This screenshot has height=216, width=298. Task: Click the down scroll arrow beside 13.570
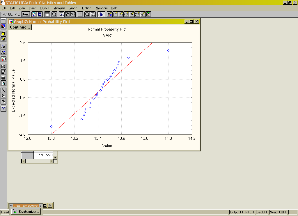pyautogui.click(x=55, y=157)
